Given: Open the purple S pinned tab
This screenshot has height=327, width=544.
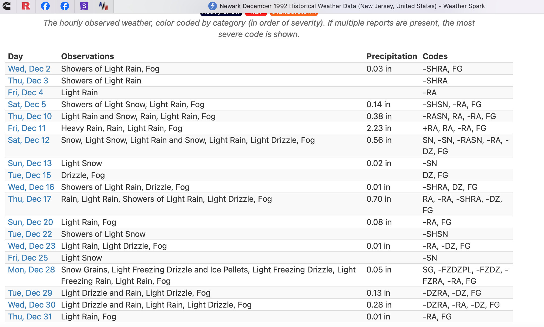Looking at the screenshot, I should point(84,6).
